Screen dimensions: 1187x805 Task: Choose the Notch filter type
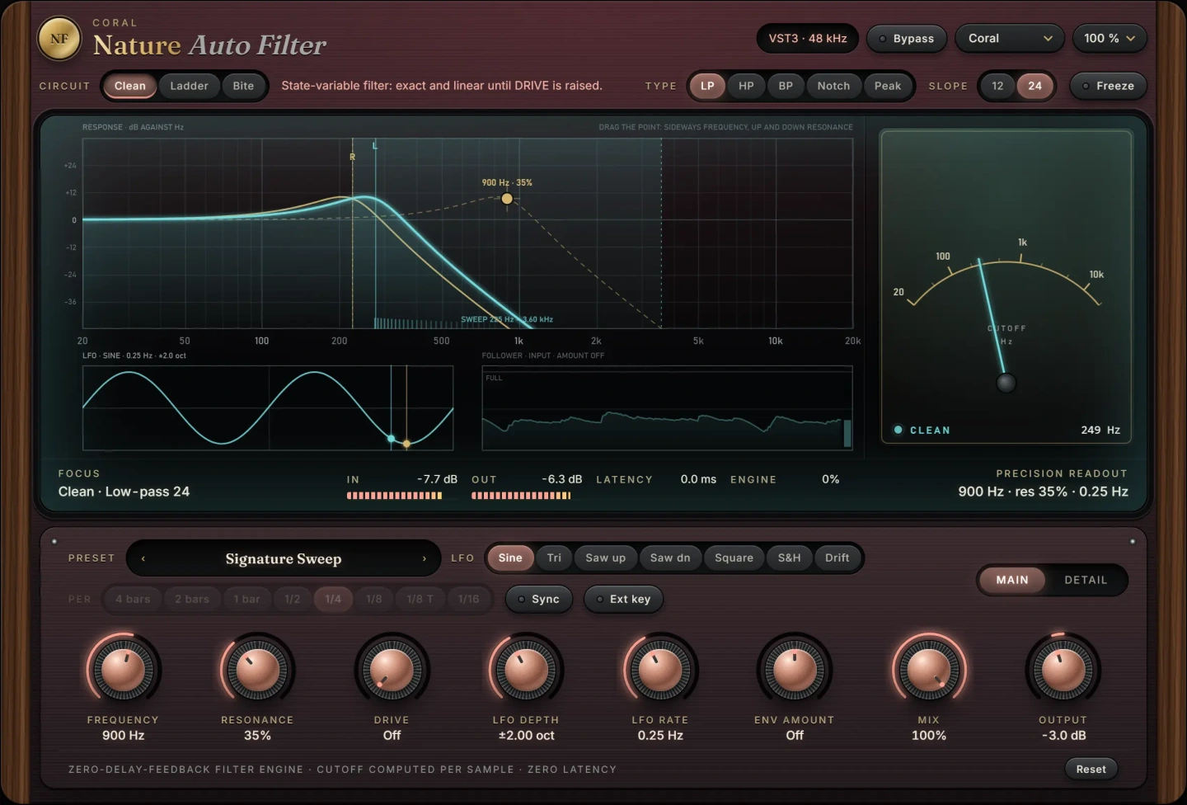(x=833, y=86)
